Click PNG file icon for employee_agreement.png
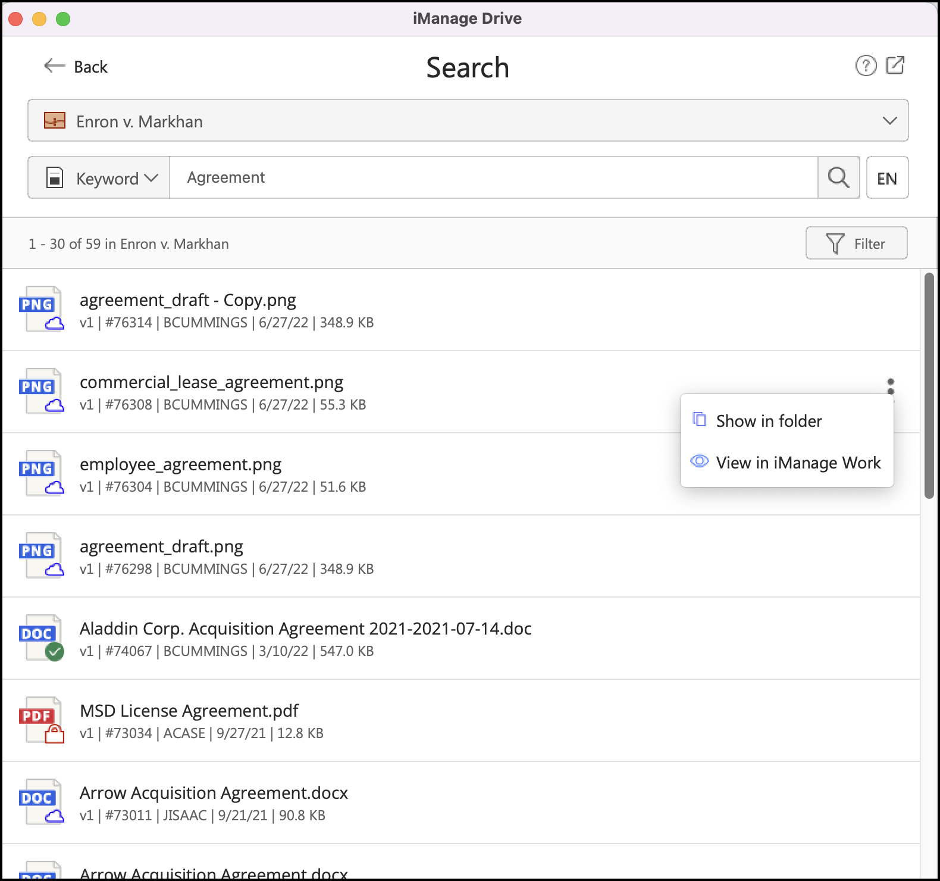This screenshot has width=940, height=881. (x=42, y=473)
